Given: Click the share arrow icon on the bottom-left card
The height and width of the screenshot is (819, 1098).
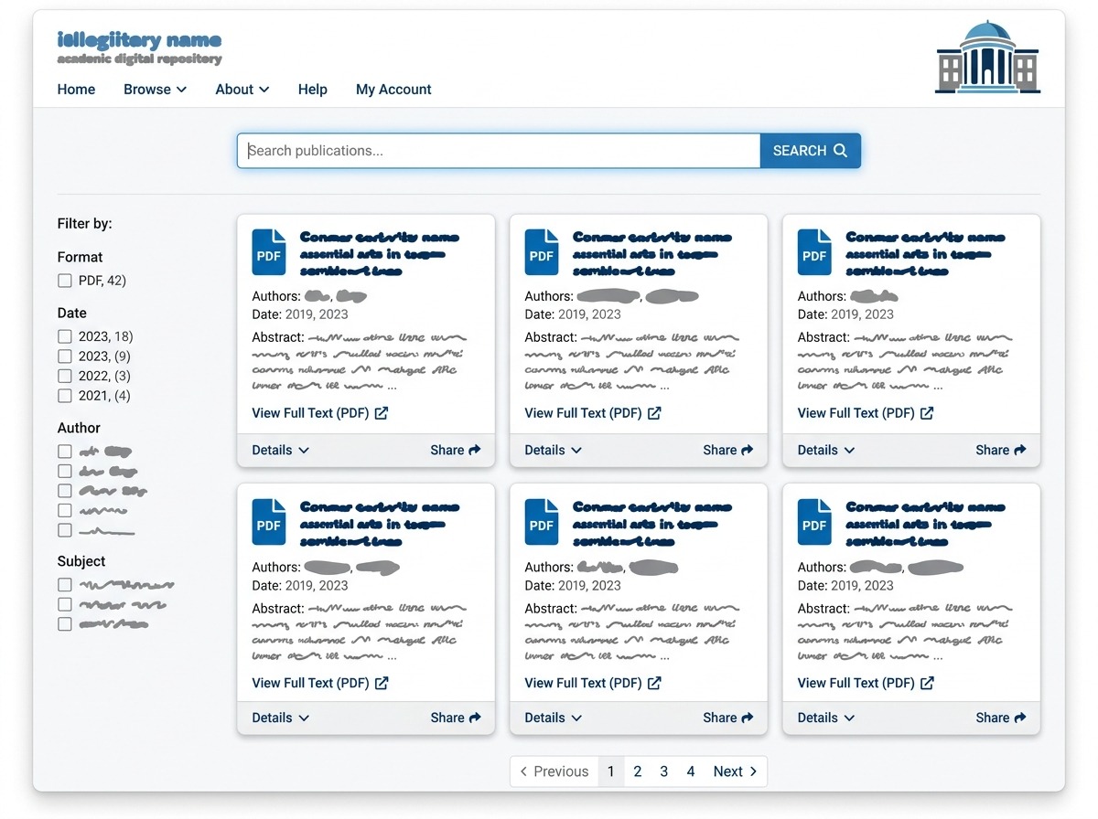Looking at the screenshot, I should coord(475,718).
